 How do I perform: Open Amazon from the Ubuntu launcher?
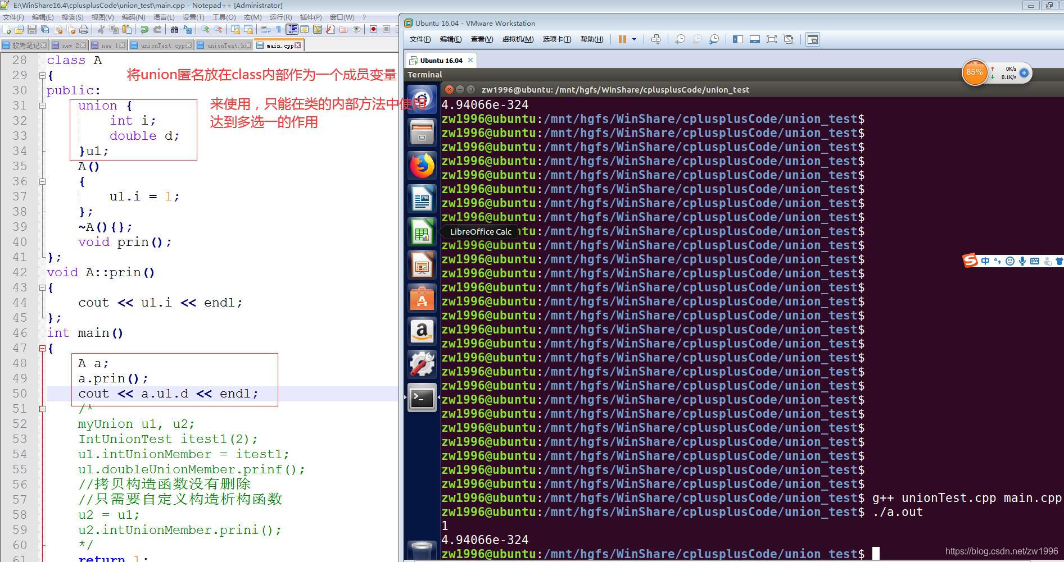tap(422, 331)
